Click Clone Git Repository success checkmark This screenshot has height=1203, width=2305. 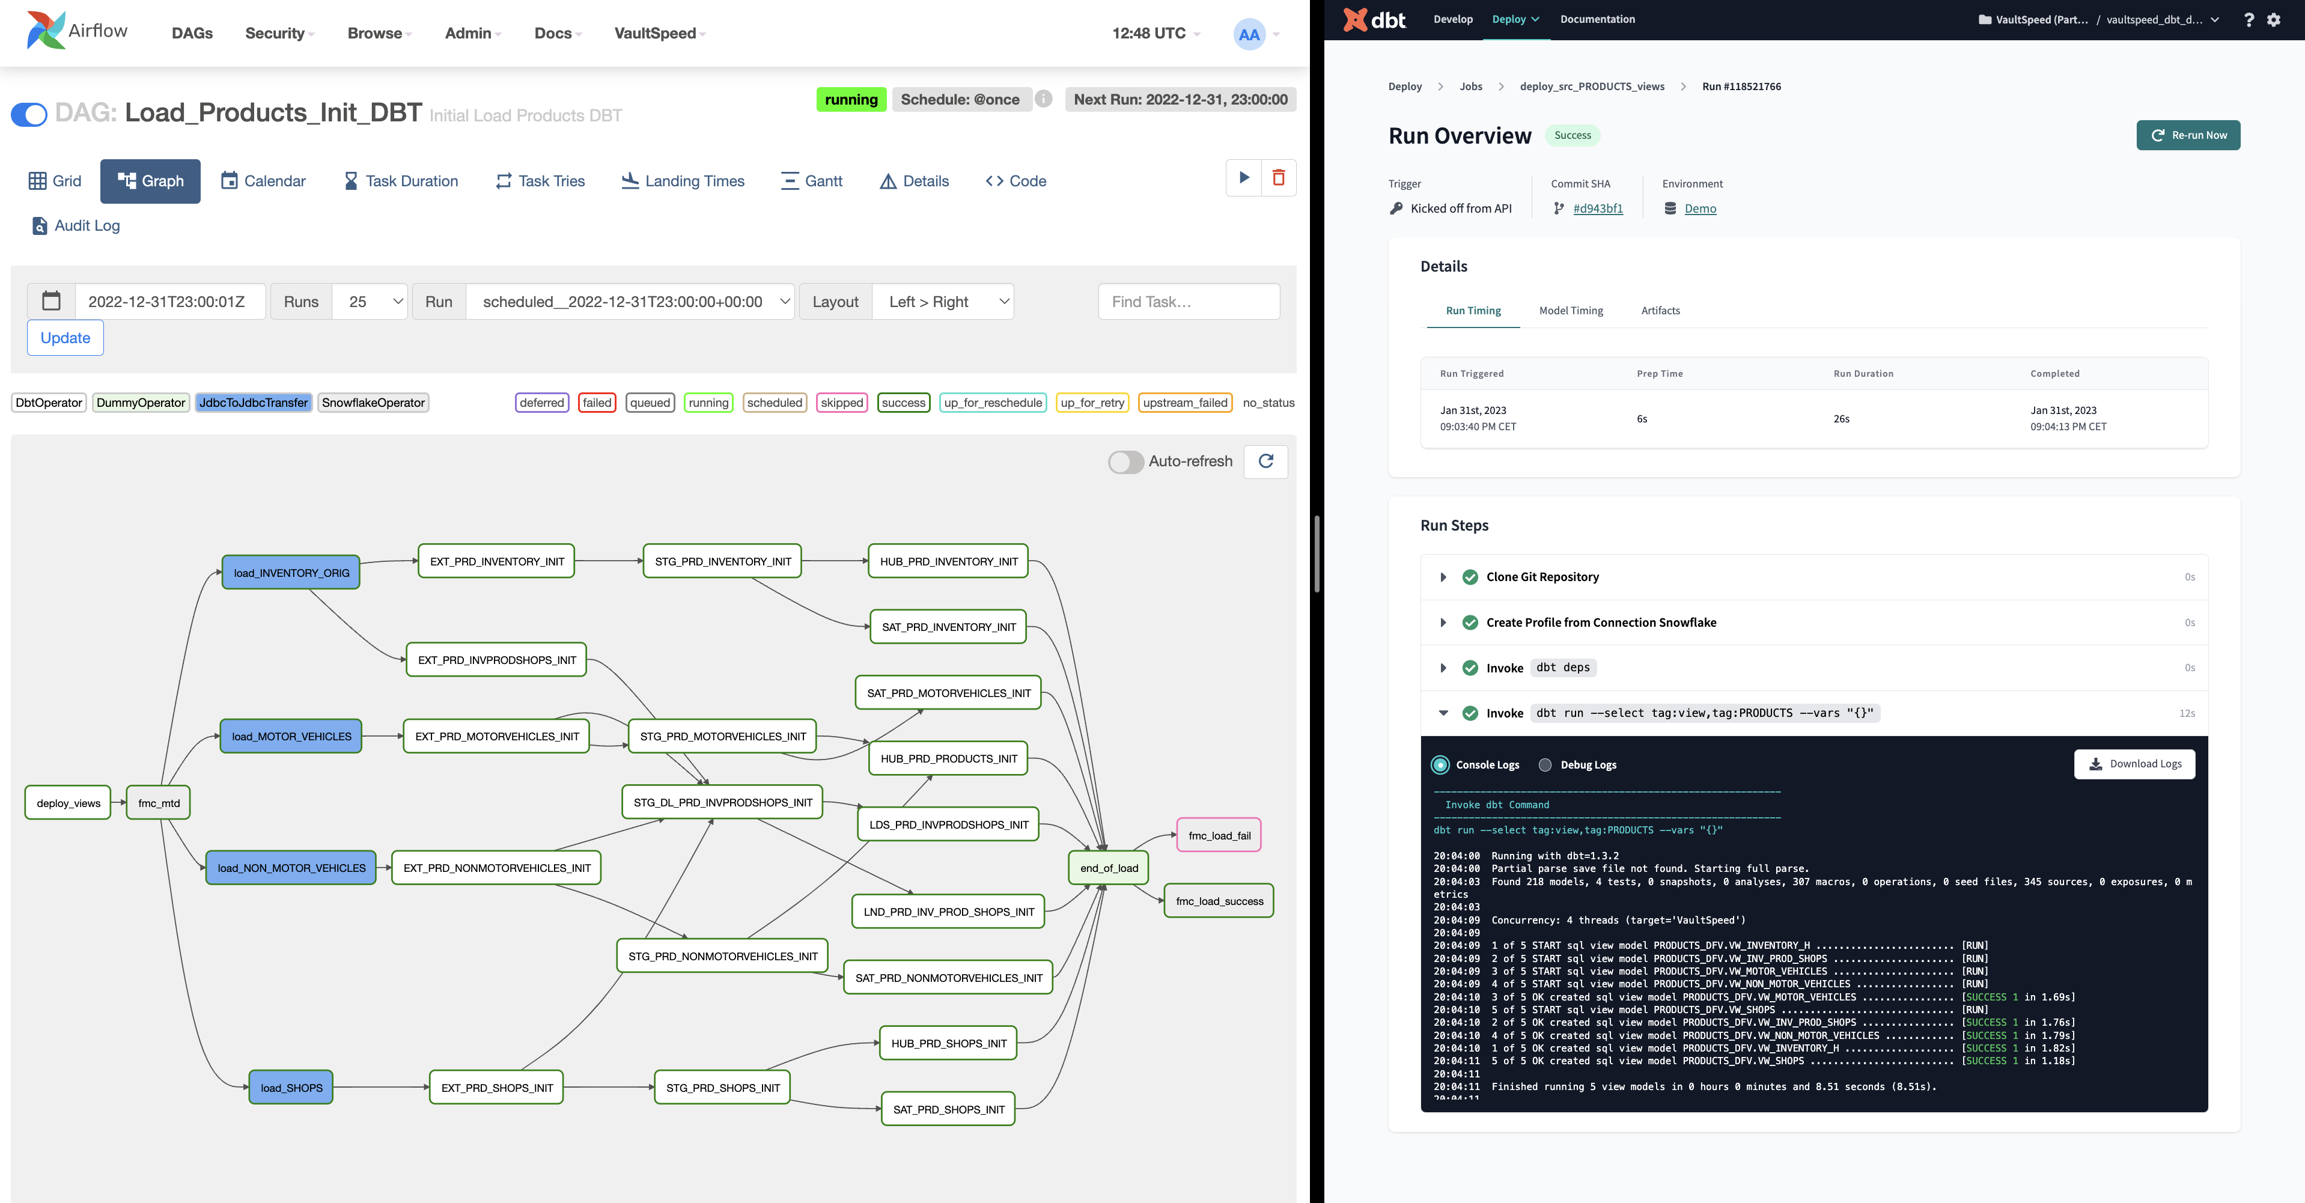[1469, 577]
